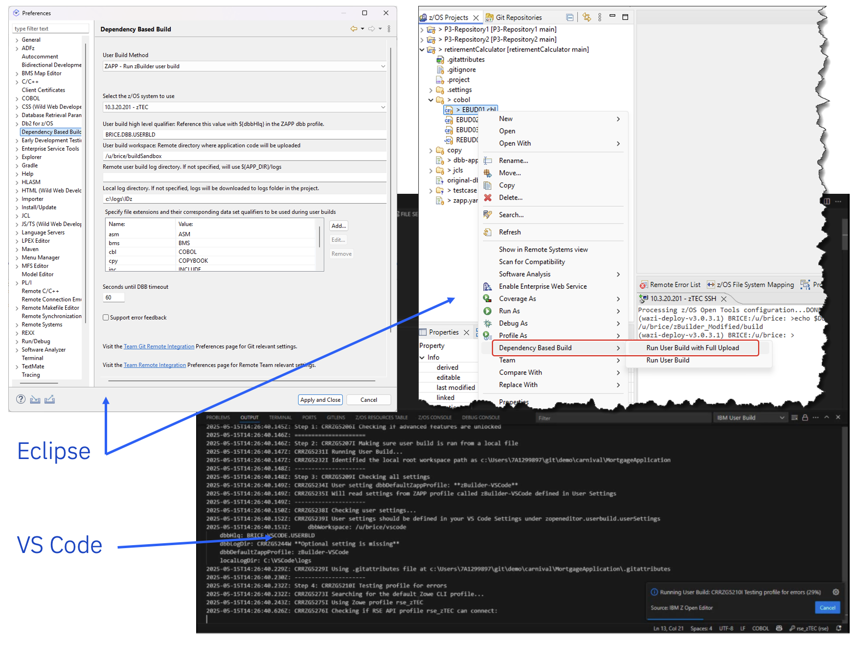Click the file extensions table scrollbar
The width and height of the screenshot is (857, 645).
(x=319, y=237)
